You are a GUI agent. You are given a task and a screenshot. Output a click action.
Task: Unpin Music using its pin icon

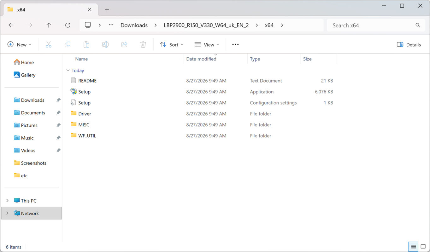click(x=58, y=138)
